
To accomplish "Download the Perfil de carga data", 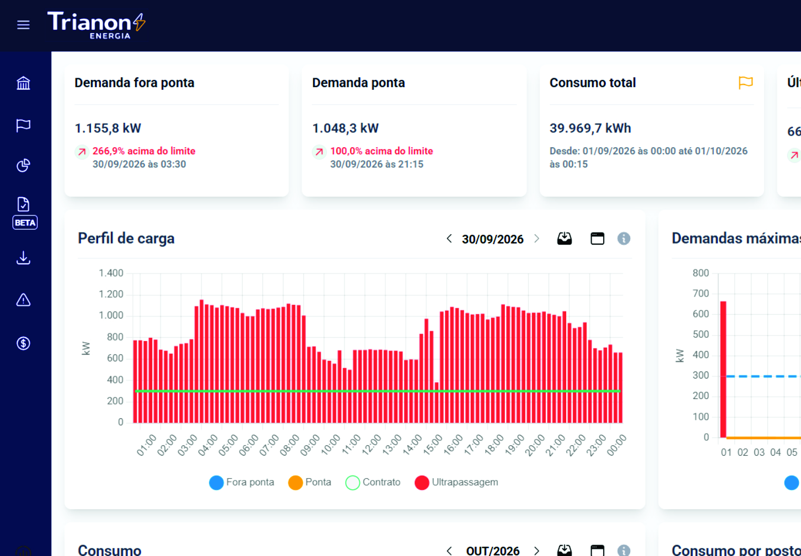I will coord(565,239).
